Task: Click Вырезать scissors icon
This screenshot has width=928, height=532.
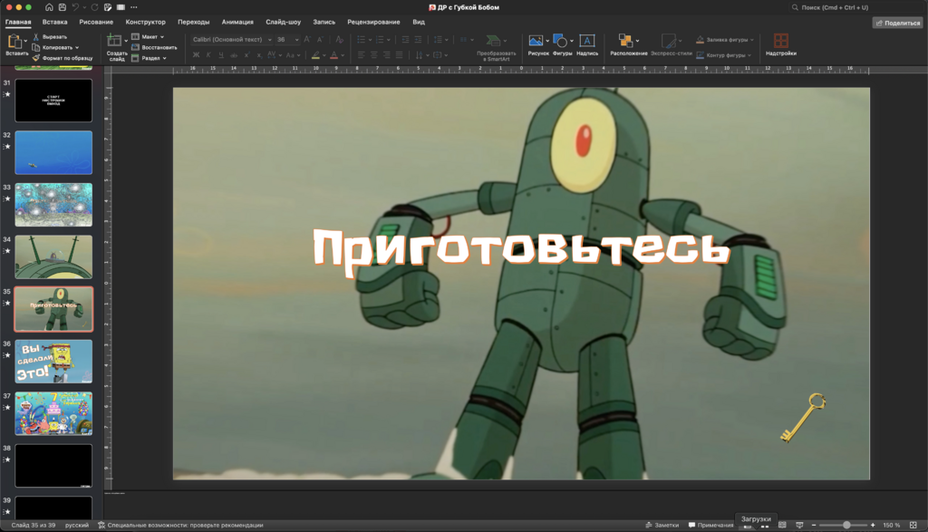Action: (x=36, y=36)
